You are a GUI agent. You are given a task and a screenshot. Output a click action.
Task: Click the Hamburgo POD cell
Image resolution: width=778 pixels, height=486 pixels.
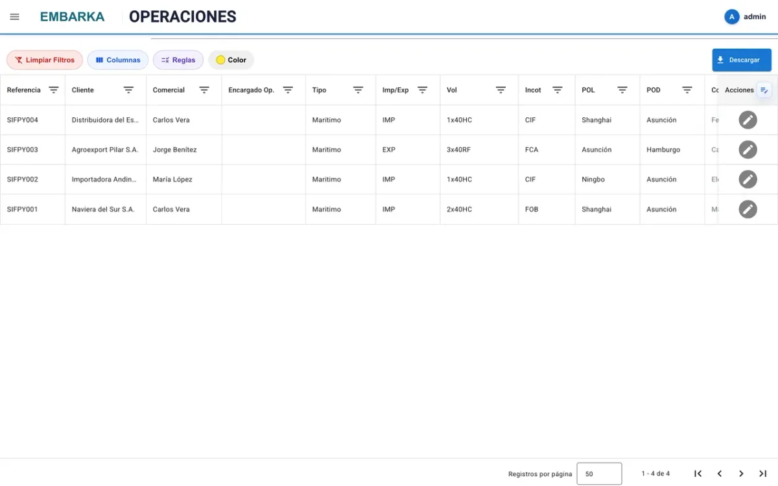672,150
